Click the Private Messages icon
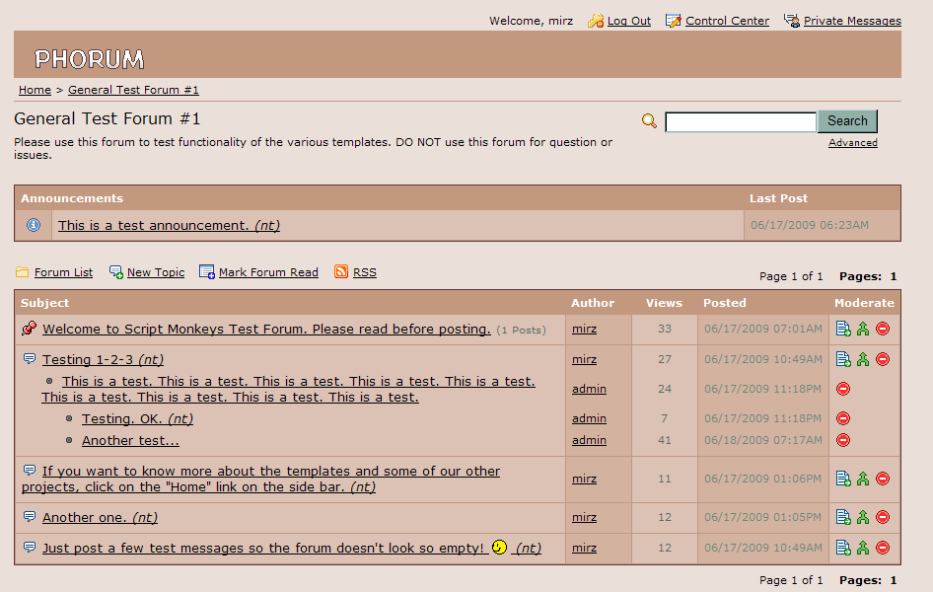Viewport: 933px width, 592px height. [x=791, y=21]
